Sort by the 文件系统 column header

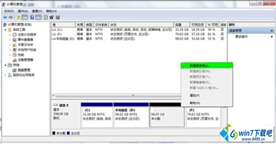(101, 25)
